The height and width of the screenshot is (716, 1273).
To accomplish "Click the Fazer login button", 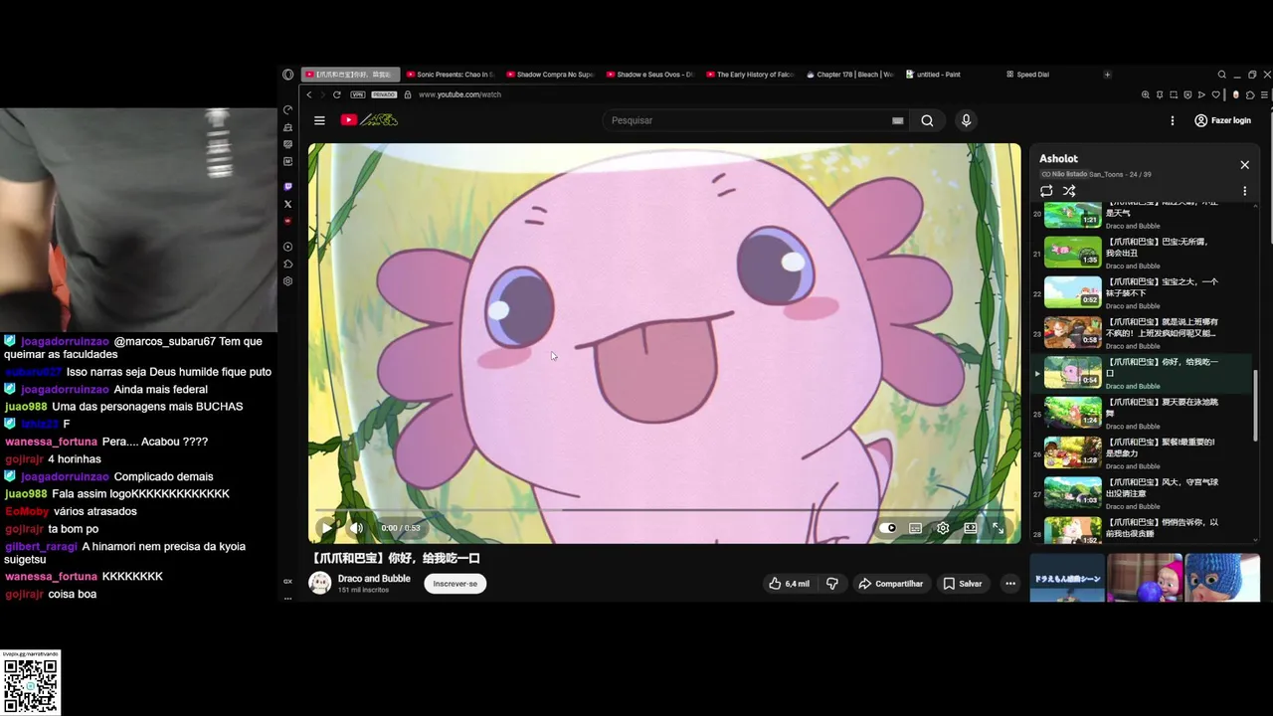I will (x=1222, y=120).
